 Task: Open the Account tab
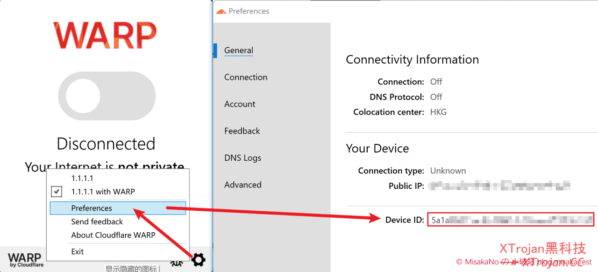240,104
